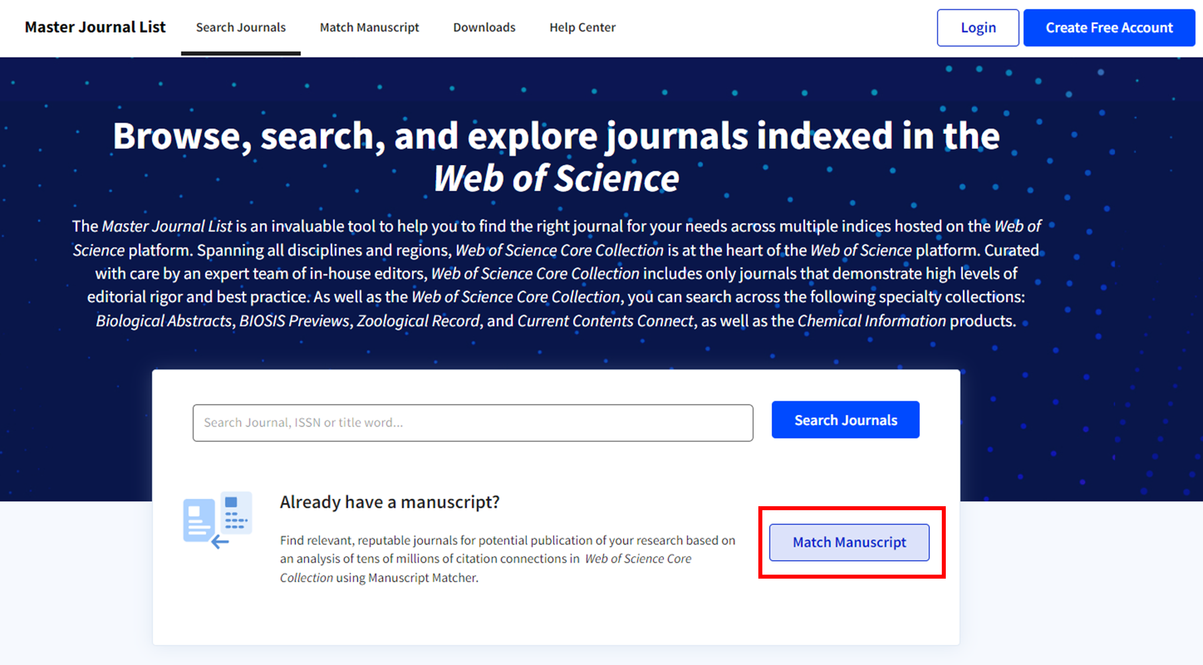Click Create Free Account
This screenshot has width=1203, height=665.
(x=1109, y=28)
